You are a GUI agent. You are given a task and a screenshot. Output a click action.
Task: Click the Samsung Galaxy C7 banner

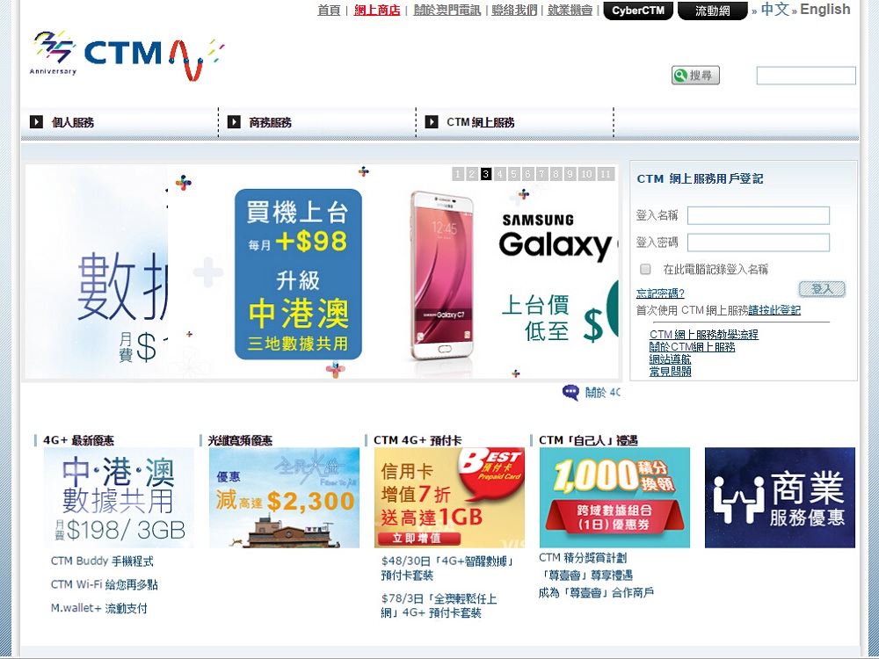[392, 272]
